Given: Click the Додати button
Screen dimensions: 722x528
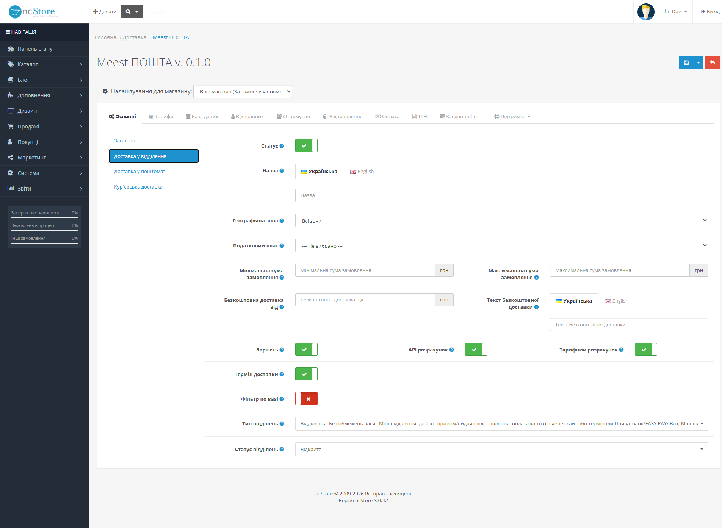Looking at the screenshot, I should click(x=105, y=12).
